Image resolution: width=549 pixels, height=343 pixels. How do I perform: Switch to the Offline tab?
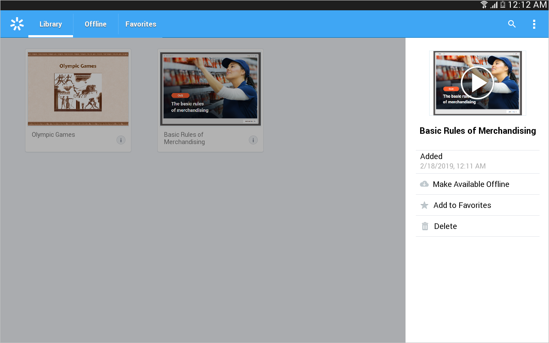[x=95, y=24]
